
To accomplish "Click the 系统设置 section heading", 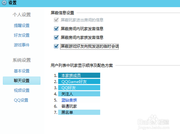I will (x=22, y=60).
